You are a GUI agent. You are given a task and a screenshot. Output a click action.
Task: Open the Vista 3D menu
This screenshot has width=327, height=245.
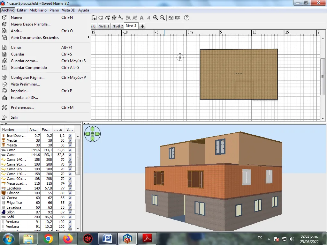[x=69, y=10]
